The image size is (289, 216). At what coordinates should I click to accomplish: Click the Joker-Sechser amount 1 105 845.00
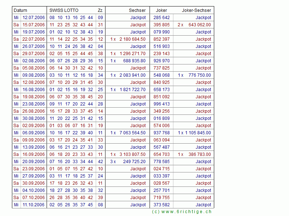[198, 133]
